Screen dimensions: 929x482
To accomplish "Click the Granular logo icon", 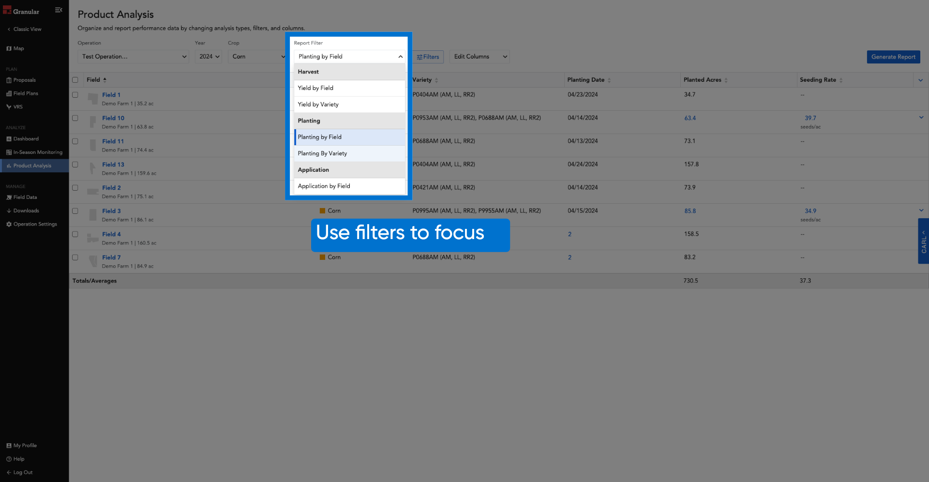I will click(x=7, y=10).
